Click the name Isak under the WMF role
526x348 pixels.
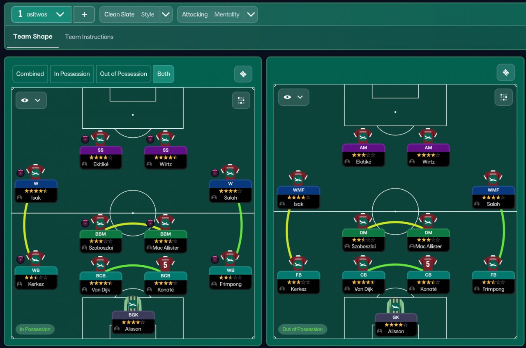click(298, 204)
